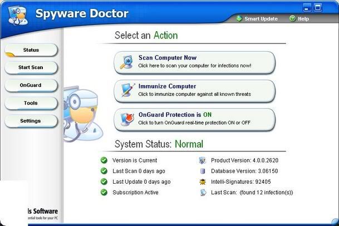Viewport: 339px width, 226px height.
Task: Click 'Database Version: 3.06150' text
Action: (x=244, y=171)
